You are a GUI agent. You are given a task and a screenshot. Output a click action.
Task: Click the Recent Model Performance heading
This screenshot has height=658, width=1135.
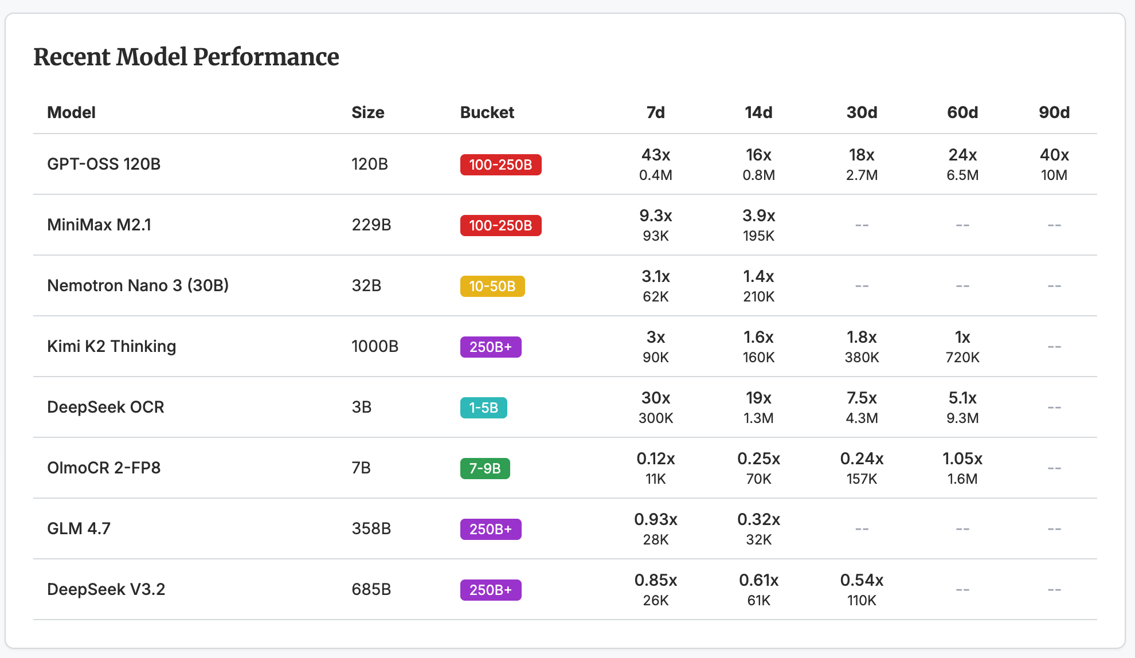(x=186, y=57)
